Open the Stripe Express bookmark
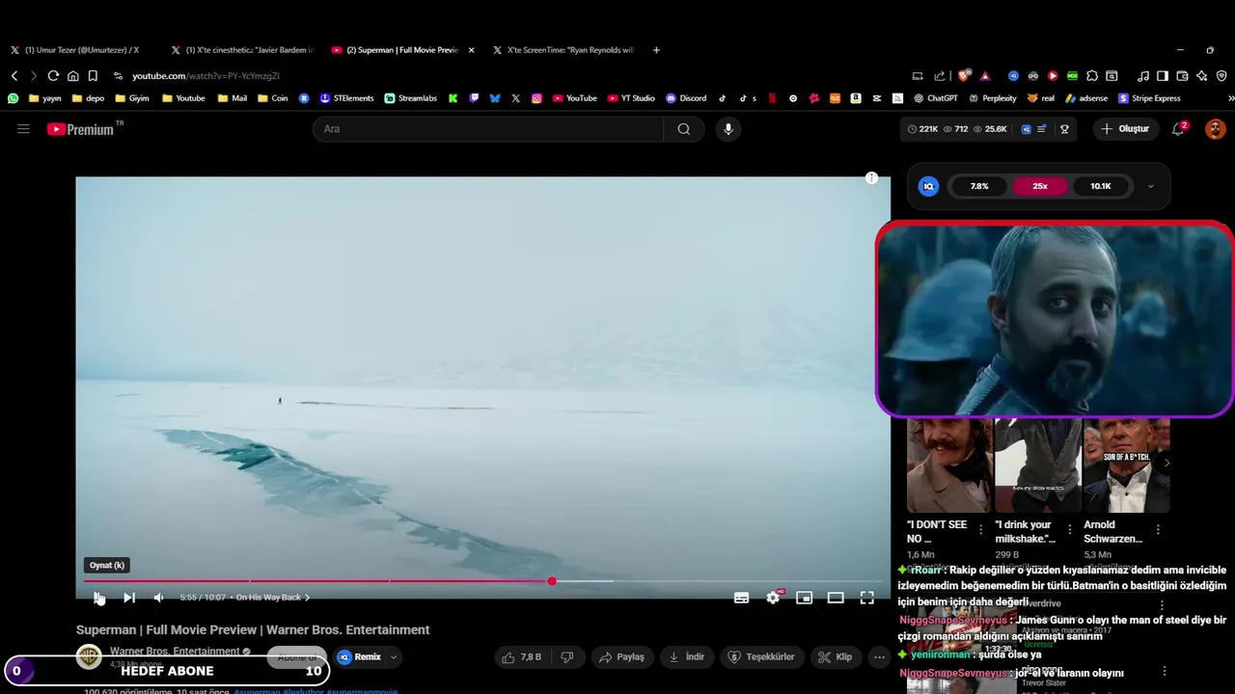Viewport: 1235px width, 694px height. (x=1149, y=98)
